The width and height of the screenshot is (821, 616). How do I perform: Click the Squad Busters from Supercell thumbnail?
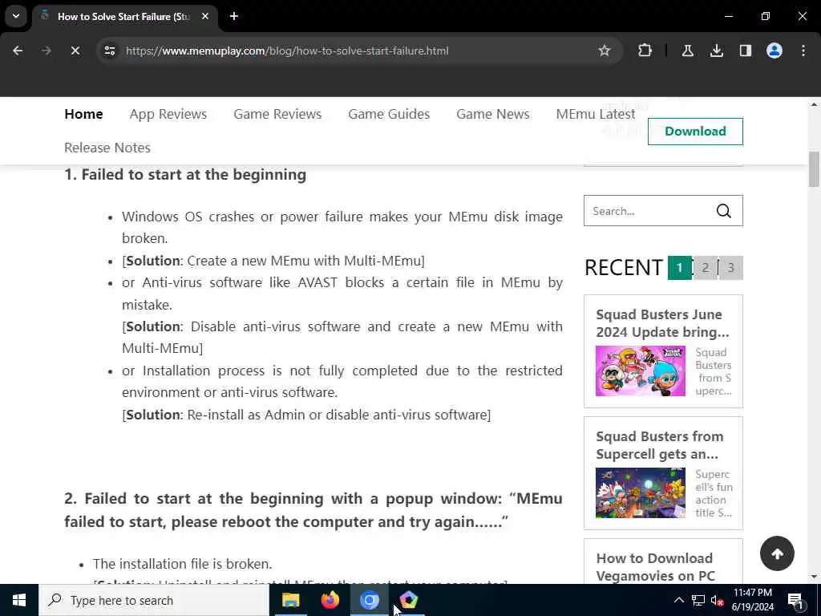pos(641,493)
